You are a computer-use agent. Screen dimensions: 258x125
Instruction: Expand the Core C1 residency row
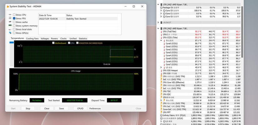coord(161,13)
